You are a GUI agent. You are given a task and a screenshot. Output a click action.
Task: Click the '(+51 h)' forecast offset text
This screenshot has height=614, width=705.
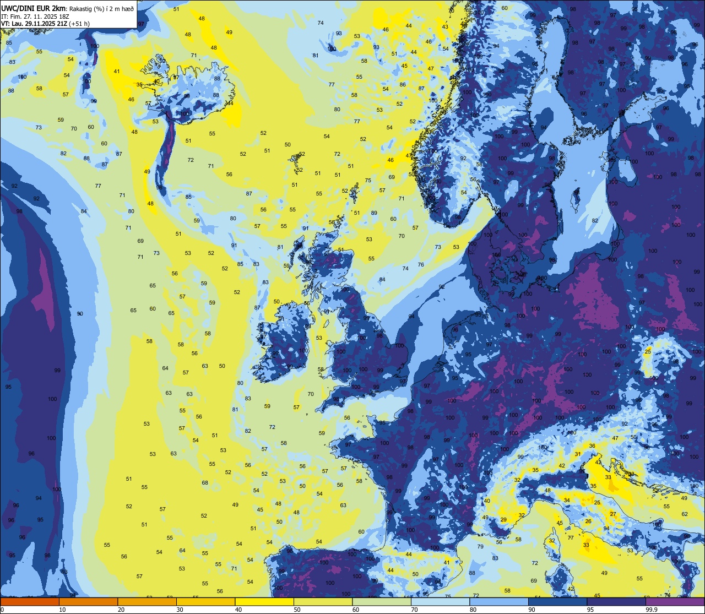pos(80,24)
